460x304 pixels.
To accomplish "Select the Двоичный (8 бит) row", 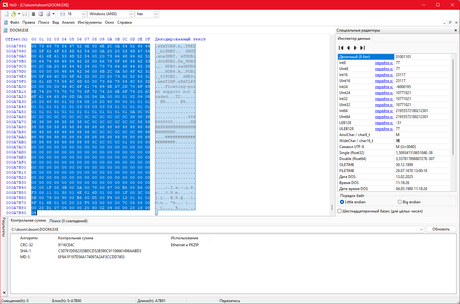I will click(394, 57).
